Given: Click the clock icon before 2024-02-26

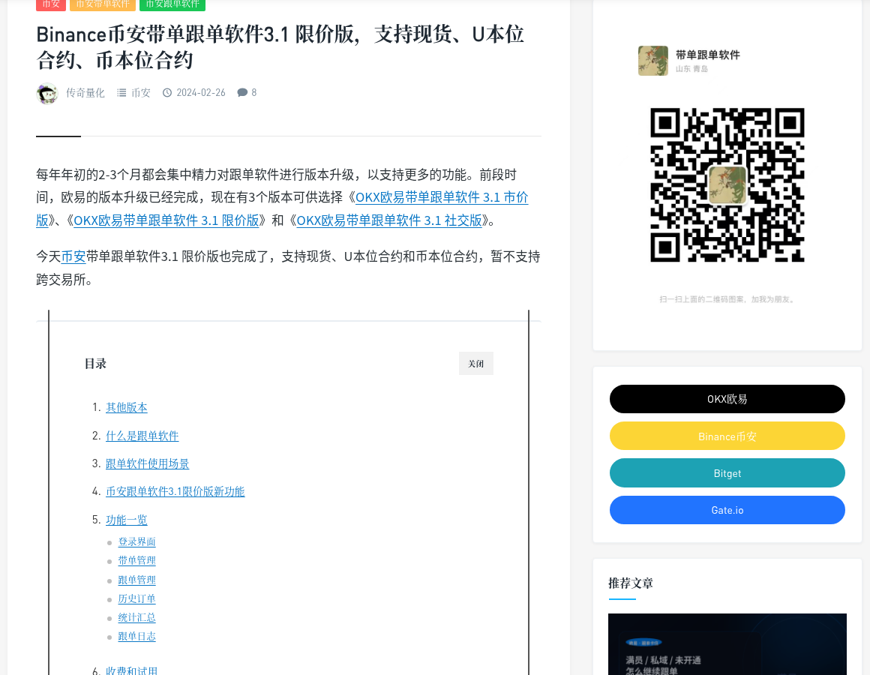Looking at the screenshot, I should pos(167,93).
